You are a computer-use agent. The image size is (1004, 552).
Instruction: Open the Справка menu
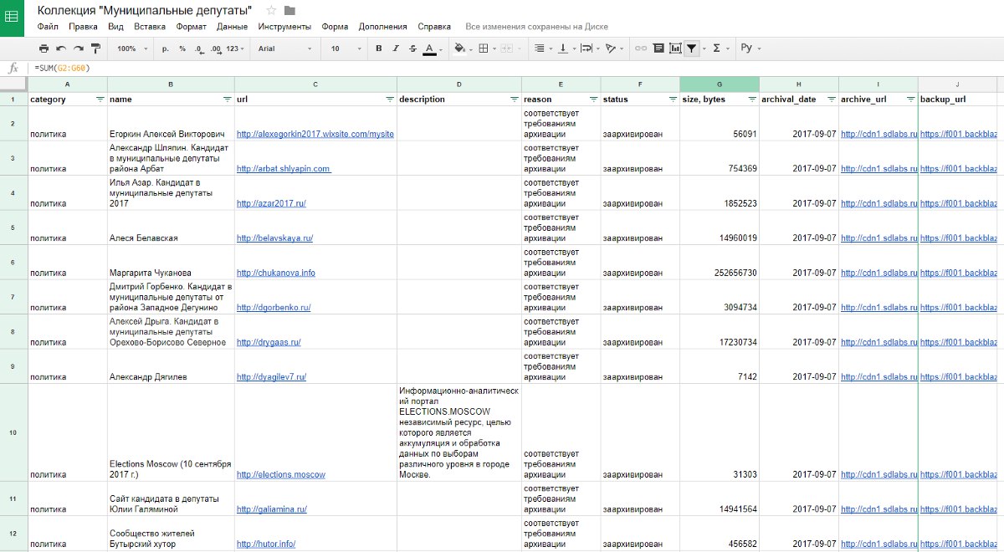[x=433, y=27]
